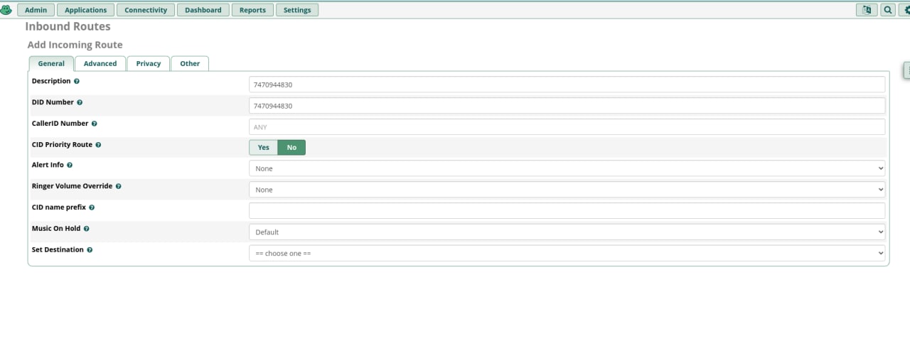The image size is (910, 346).
Task: Show help for Alert Info
Action: (70, 165)
